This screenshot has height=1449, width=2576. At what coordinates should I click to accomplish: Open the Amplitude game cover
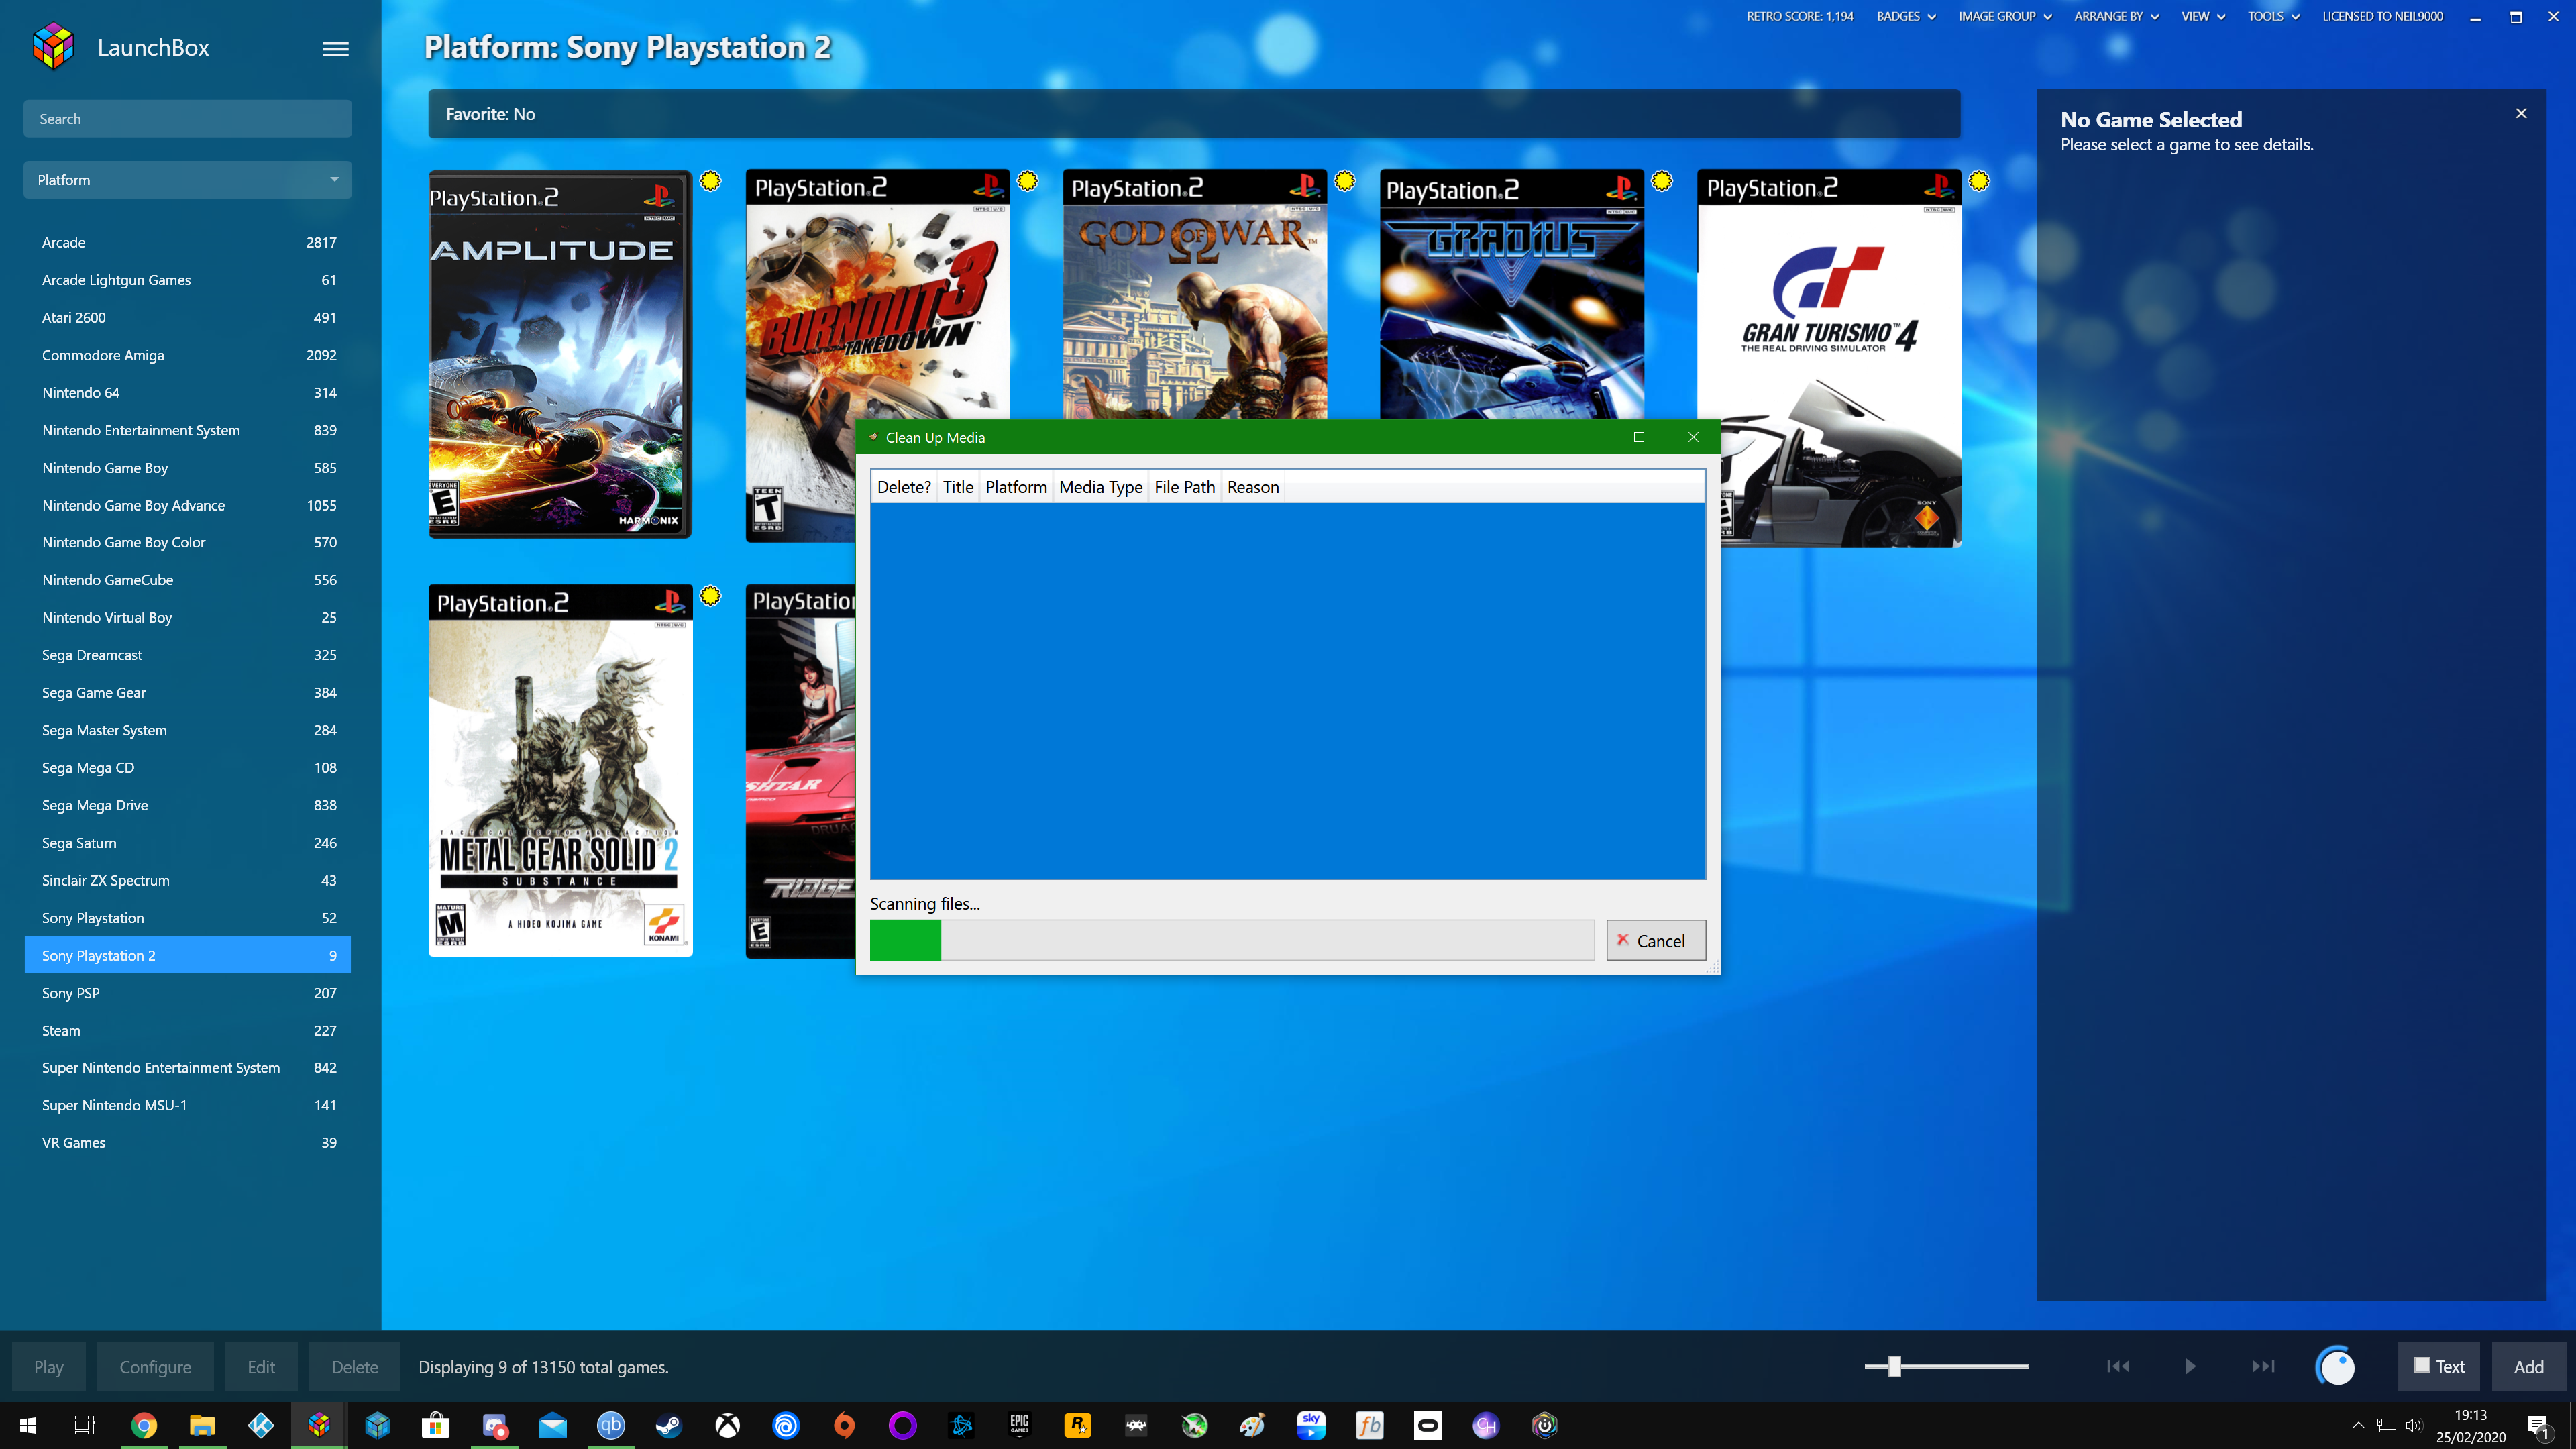(560, 354)
